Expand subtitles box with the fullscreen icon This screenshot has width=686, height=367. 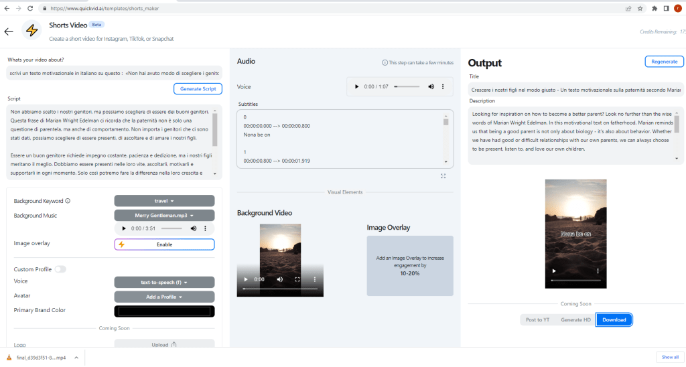click(443, 176)
